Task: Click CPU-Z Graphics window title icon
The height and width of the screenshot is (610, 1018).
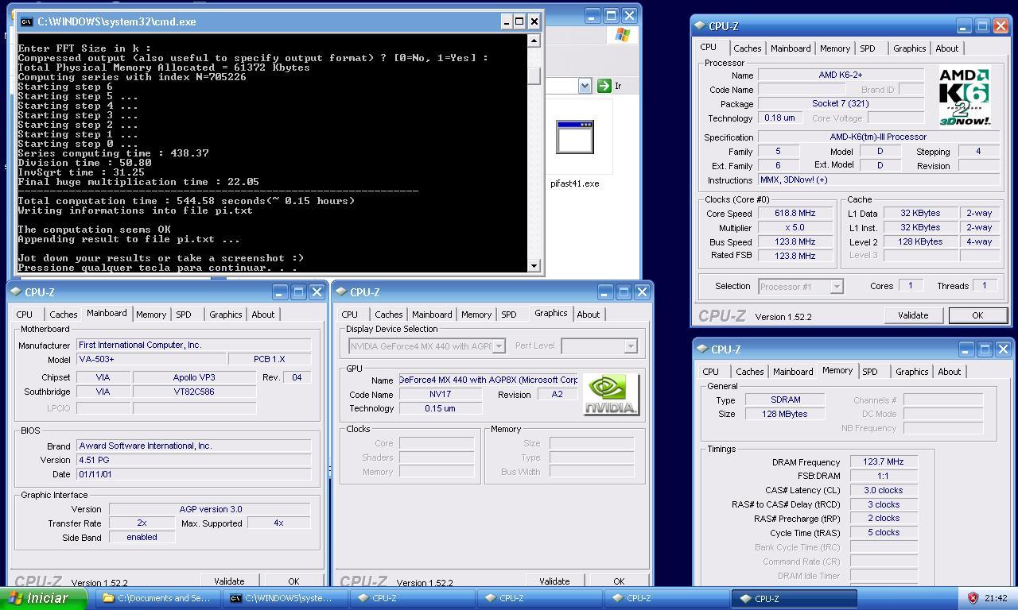Action: coord(341,292)
